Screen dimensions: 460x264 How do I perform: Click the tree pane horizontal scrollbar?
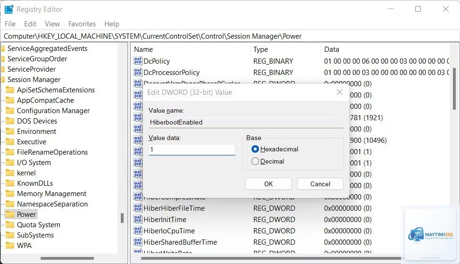click(x=67, y=258)
